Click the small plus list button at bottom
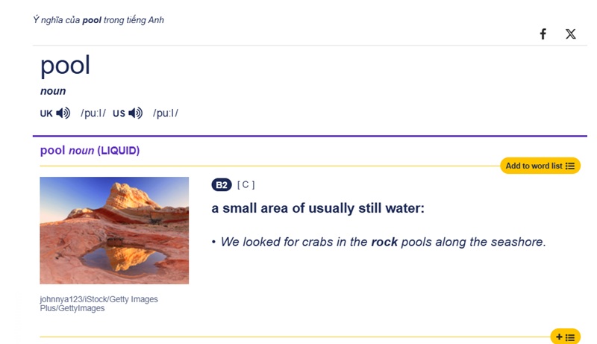The image size is (597, 344). pos(566,337)
